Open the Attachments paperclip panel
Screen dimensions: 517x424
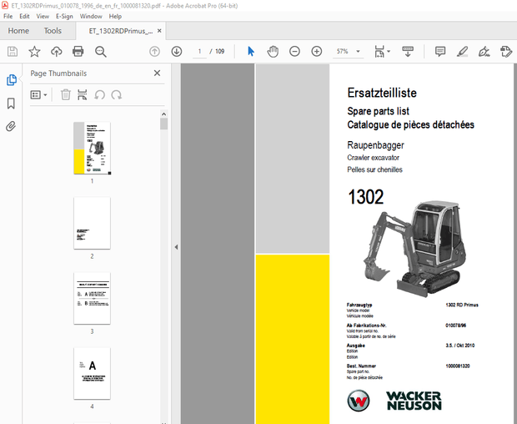[11, 126]
